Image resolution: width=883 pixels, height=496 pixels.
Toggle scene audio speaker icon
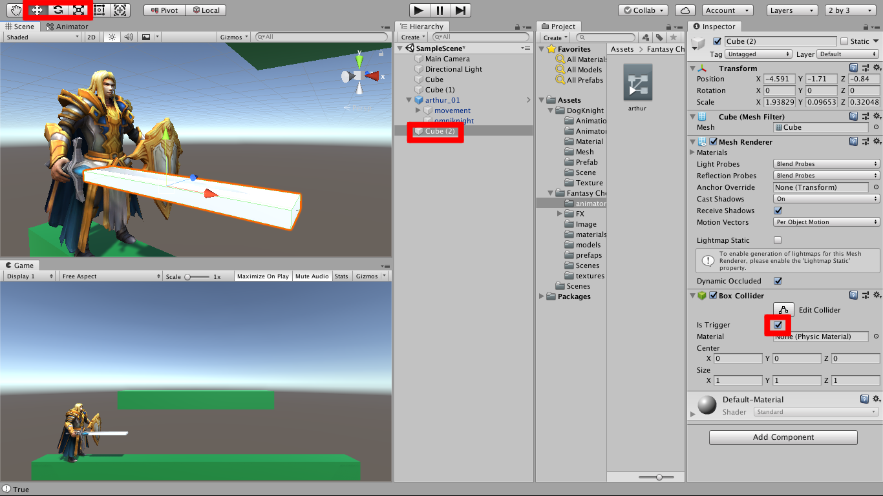coord(129,37)
